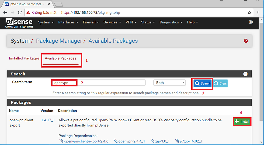Viewport: 264px width, 145px height.
Task: Click Available Packages breadcrumb link
Action: point(113,41)
